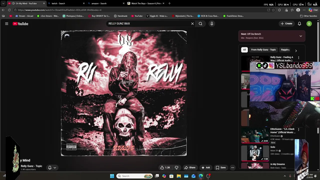Switch to the amazon - Search tab
320x180 pixels.
(106, 3)
